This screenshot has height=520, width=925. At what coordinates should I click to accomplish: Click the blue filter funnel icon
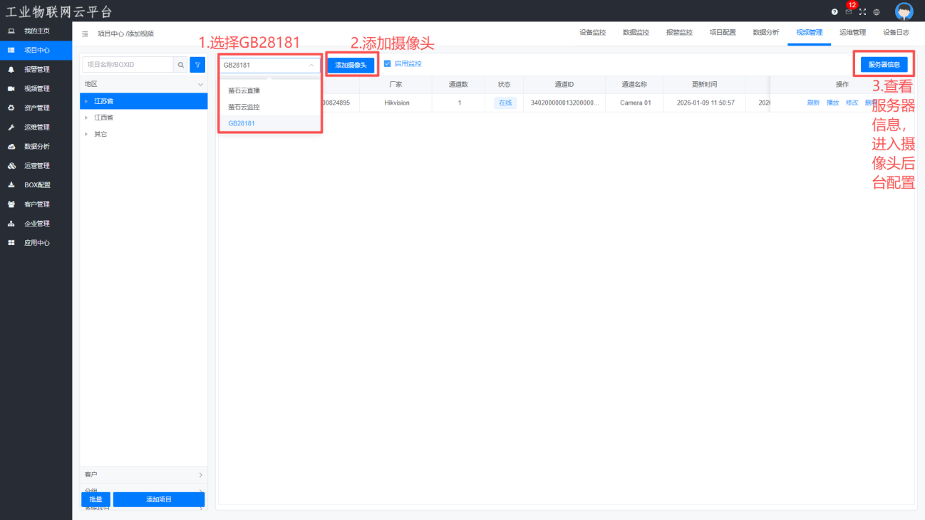[197, 65]
